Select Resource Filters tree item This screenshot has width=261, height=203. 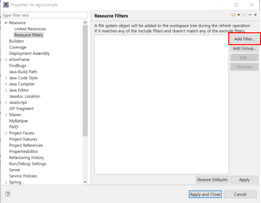coord(29,35)
